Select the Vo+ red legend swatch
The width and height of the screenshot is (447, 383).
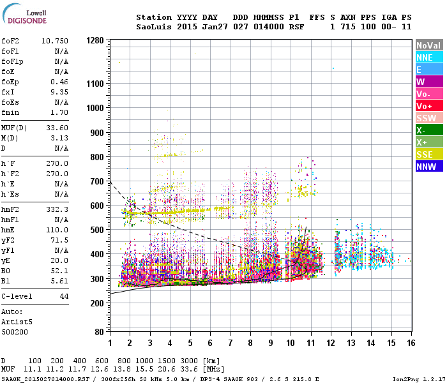pos(429,106)
